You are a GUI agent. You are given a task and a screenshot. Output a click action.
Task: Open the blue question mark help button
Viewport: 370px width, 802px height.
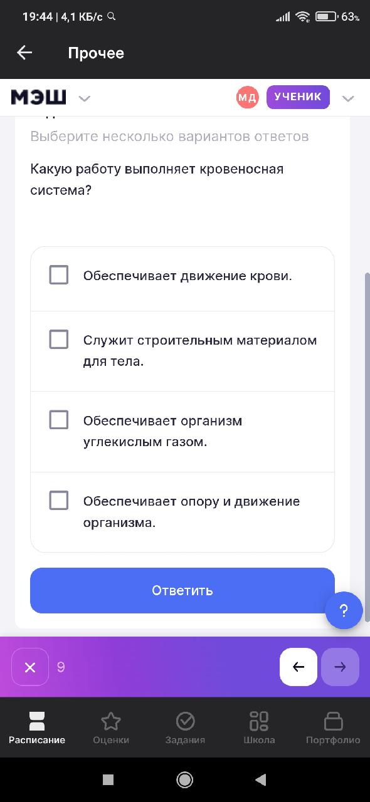(344, 610)
